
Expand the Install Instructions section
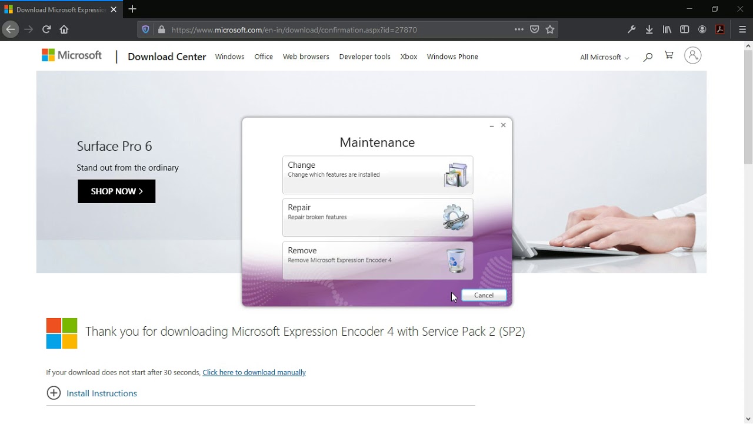coord(92,393)
